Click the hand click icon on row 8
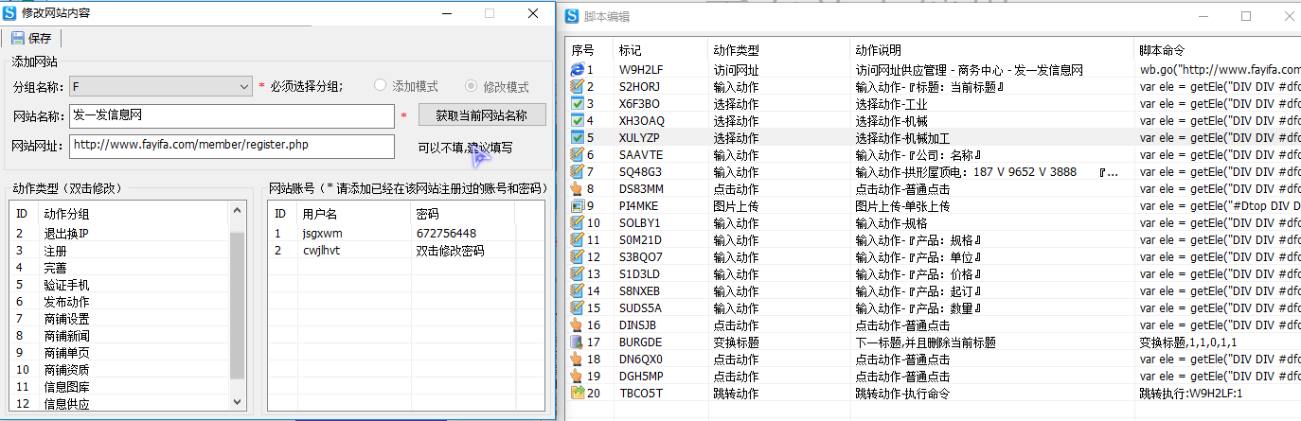 point(578,189)
